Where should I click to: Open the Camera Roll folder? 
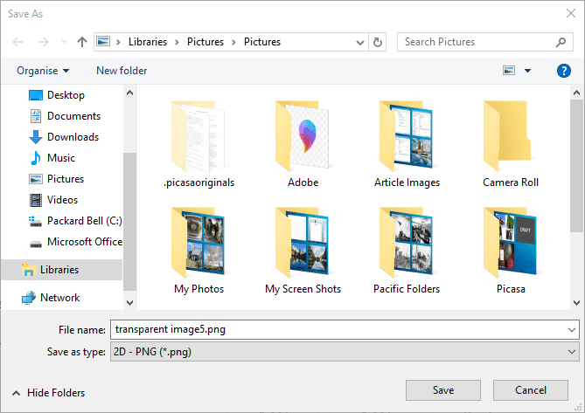(511, 144)
